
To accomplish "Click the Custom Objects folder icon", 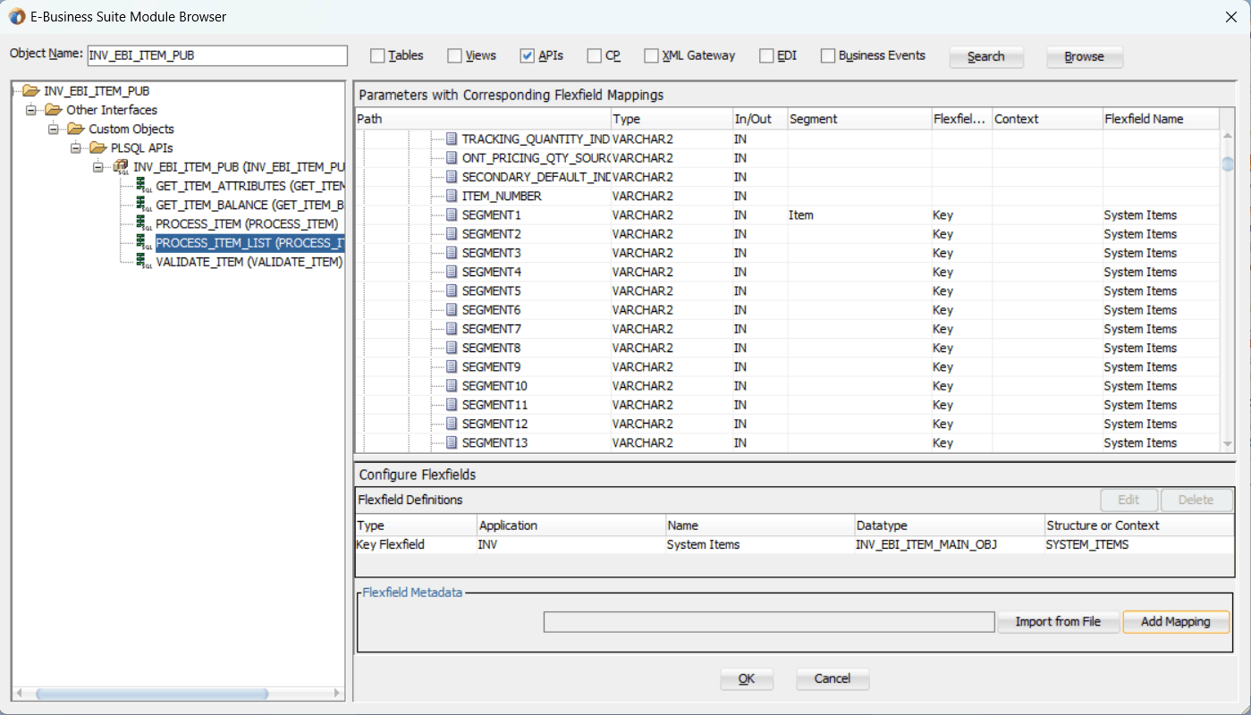I will pos(76,129).
